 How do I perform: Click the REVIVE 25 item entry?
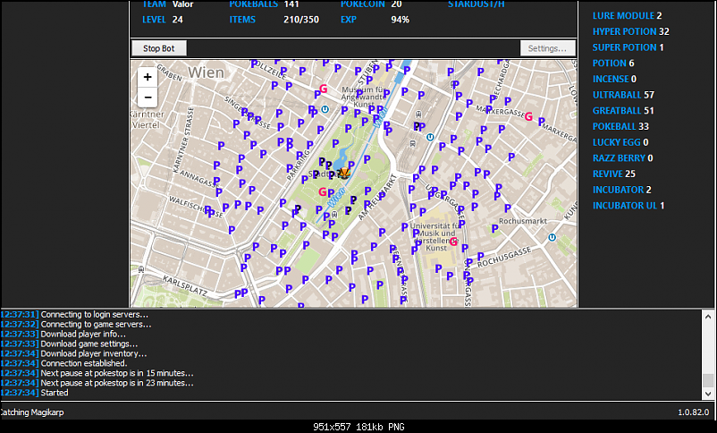click(613, 174)
